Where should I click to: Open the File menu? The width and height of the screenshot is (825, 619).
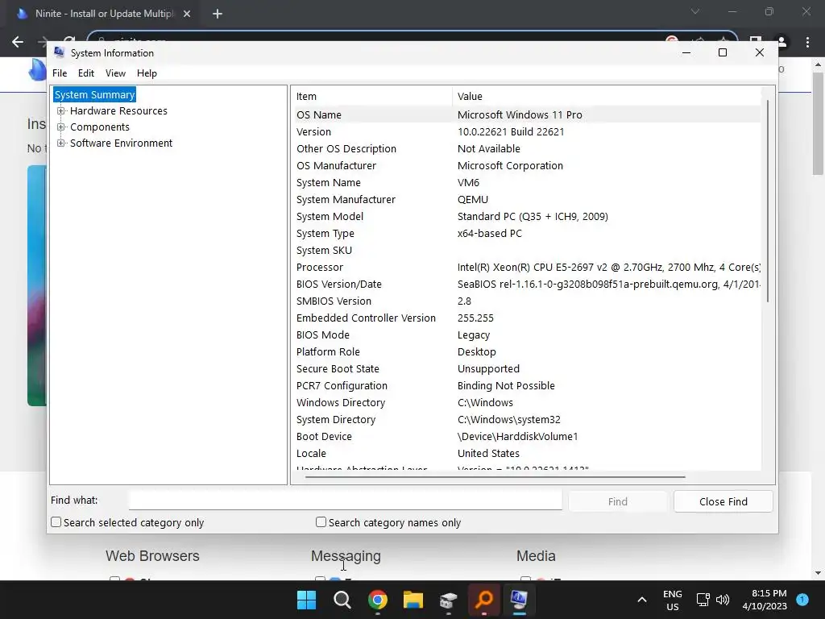click(60, 73)
